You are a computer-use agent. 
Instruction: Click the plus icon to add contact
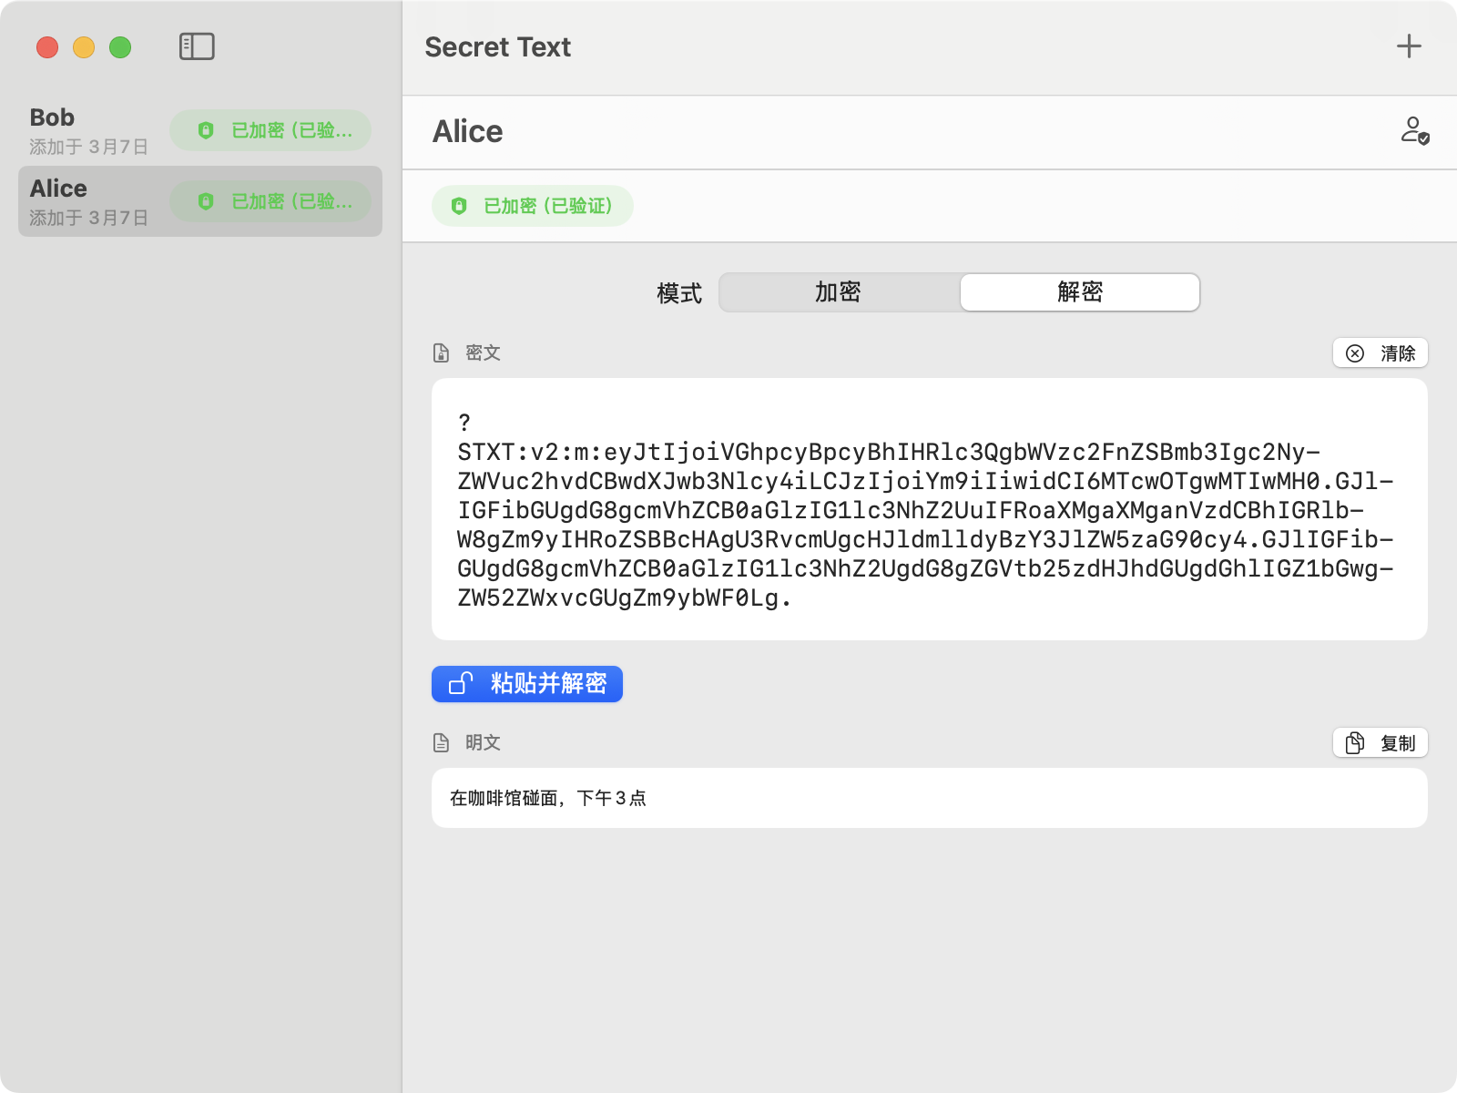pyautogui.click(x=1409, y=46)
